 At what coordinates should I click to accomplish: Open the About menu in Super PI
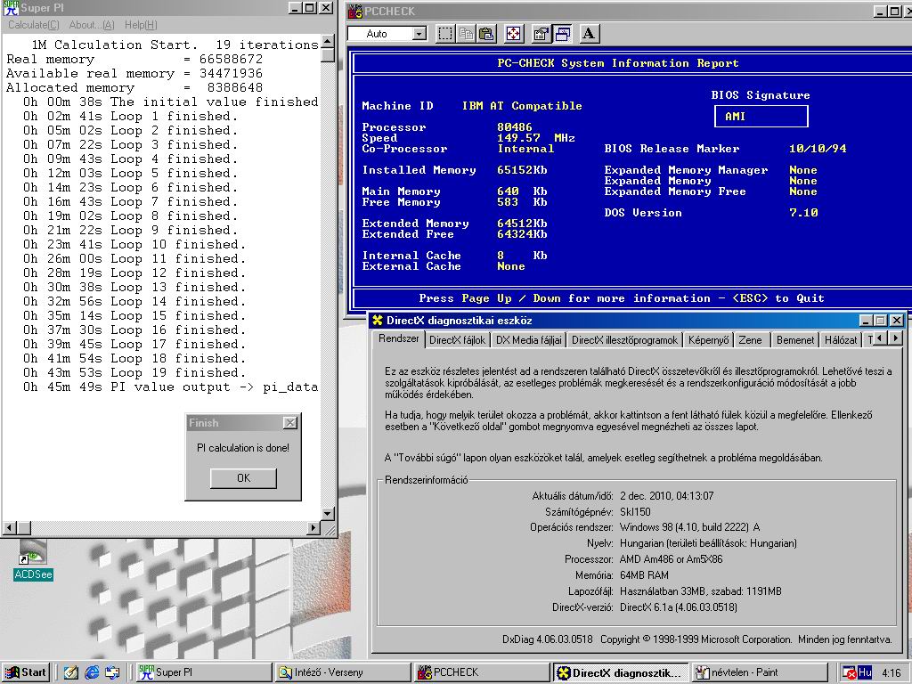[x=92, y=25]
